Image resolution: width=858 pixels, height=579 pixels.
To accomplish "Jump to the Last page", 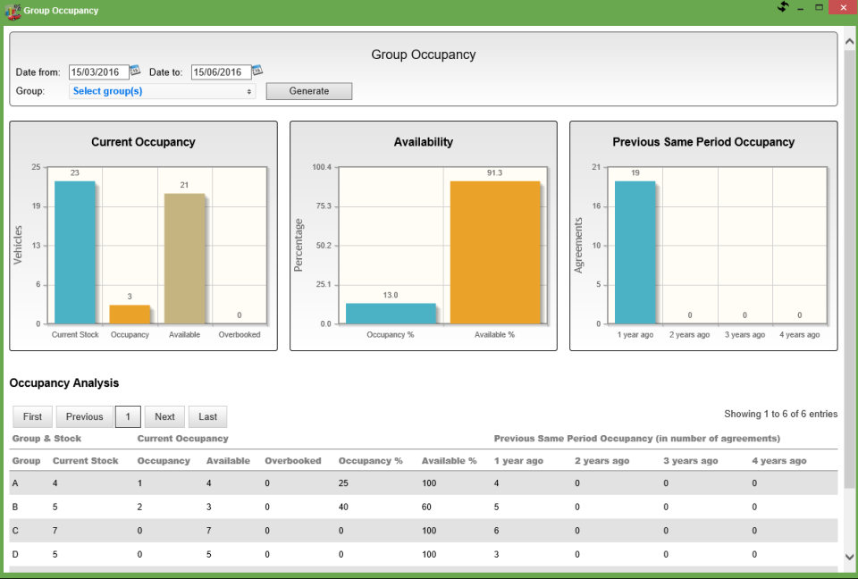I will [x=208, y=416].
